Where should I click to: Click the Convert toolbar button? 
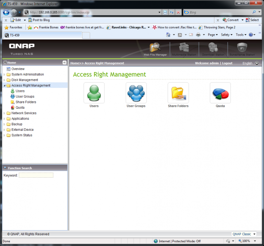(x=231, y=20)
